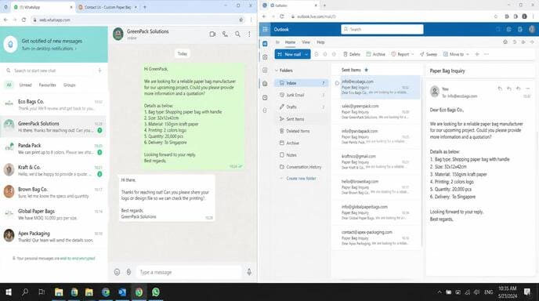Archive the selected email in Outlook

click(x=376, y=54)
